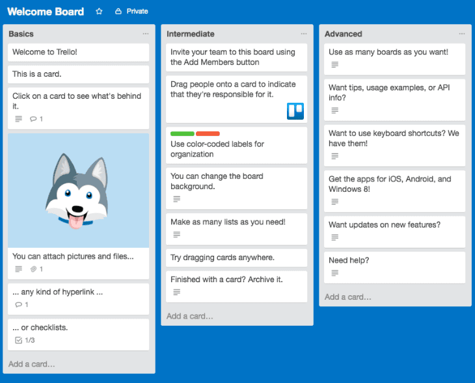Open the Intermediate list options menu
The height and width of the screenshot is (383, 475).
click(304, 34)
